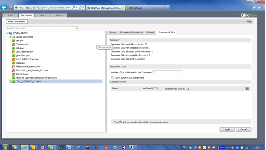This screenshot has height=150, width=266.
Task: Select Palletcontrole_Report.qvw in the tree
Action: click(27, 67)
